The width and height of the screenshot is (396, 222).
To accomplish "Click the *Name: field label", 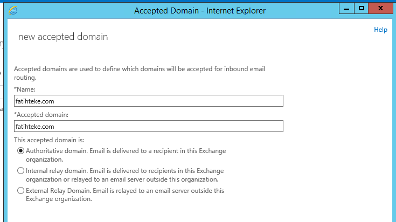I will [x=25, y=89].
